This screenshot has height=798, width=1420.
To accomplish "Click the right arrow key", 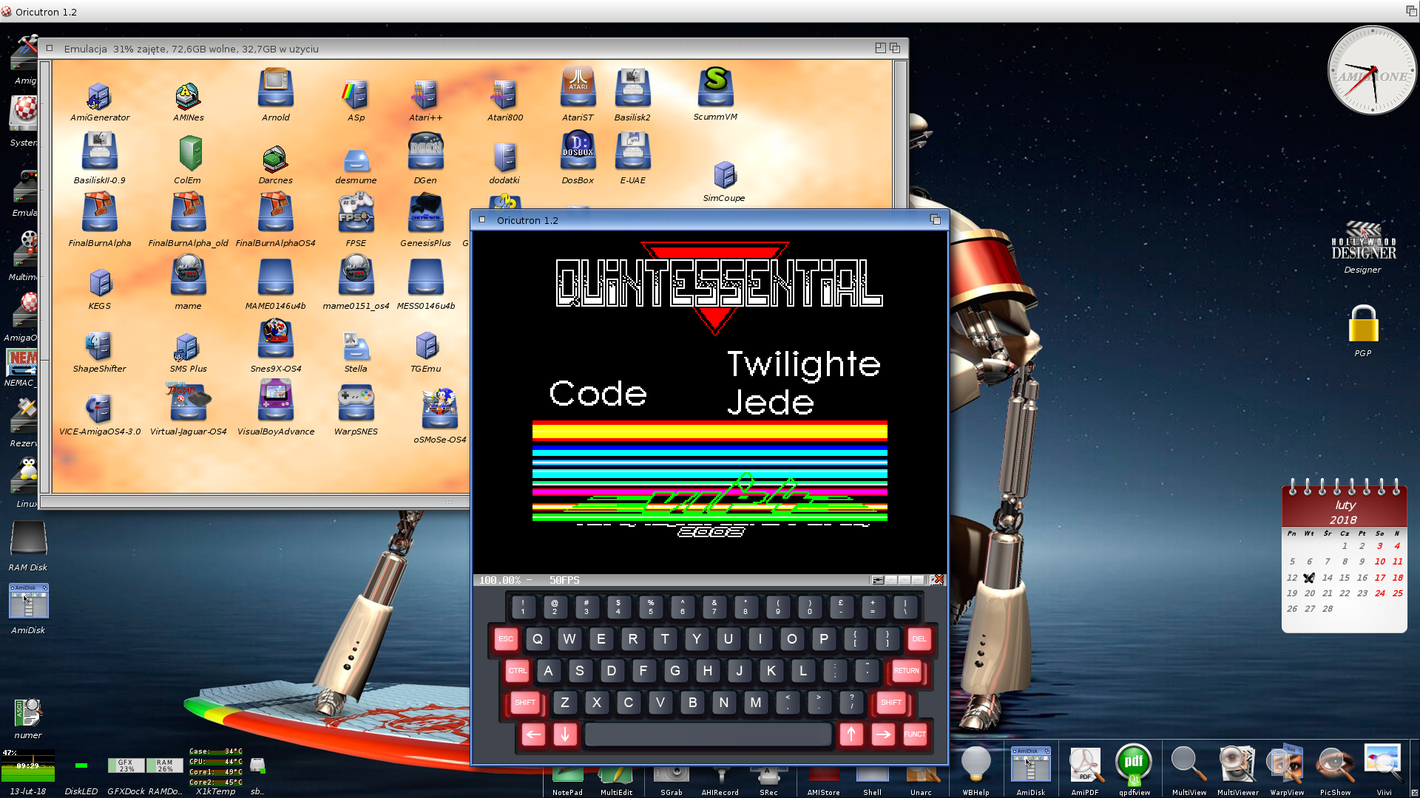I will point(882,734).
